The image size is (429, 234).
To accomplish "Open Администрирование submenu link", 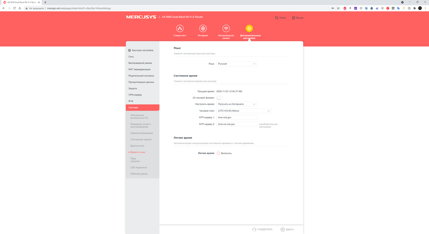I will point(141,133).
